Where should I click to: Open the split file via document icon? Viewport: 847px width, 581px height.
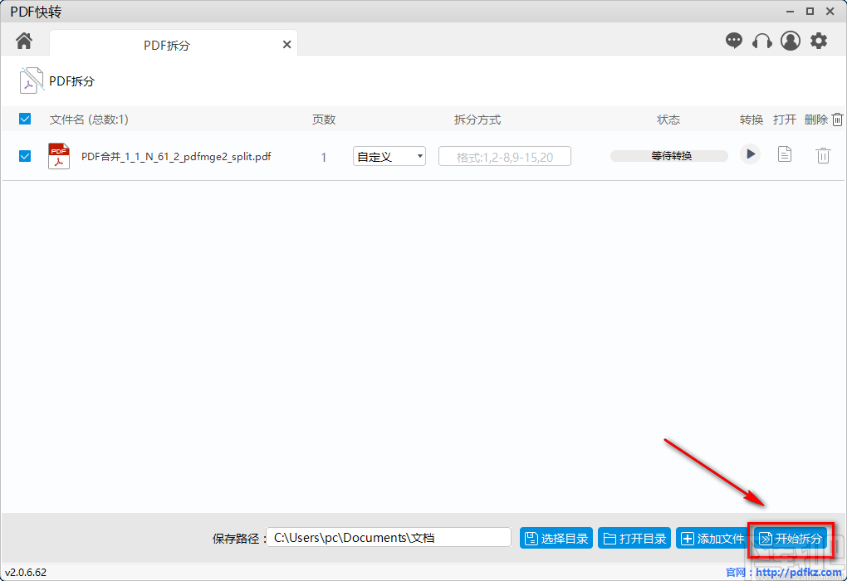pos(784,154)
